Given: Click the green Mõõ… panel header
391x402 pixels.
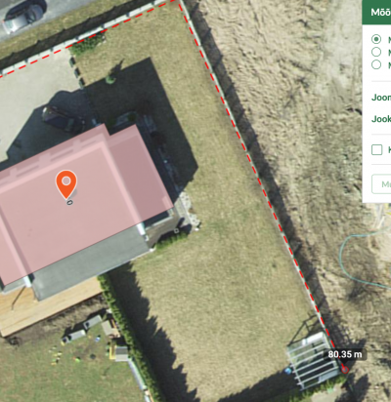Looking at the screenshot, I should 376,12.
